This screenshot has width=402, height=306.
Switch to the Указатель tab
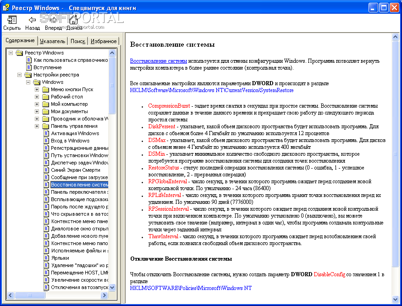pos(53,41)
